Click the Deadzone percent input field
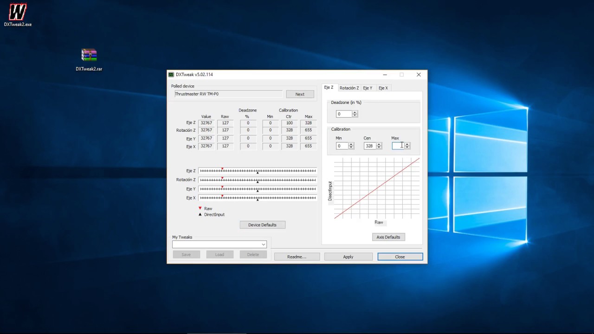The width and height of the screenshot is (594, 334). (x=344, y=114)
